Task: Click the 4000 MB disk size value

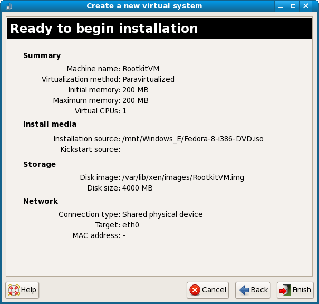Action: point(137,188)
